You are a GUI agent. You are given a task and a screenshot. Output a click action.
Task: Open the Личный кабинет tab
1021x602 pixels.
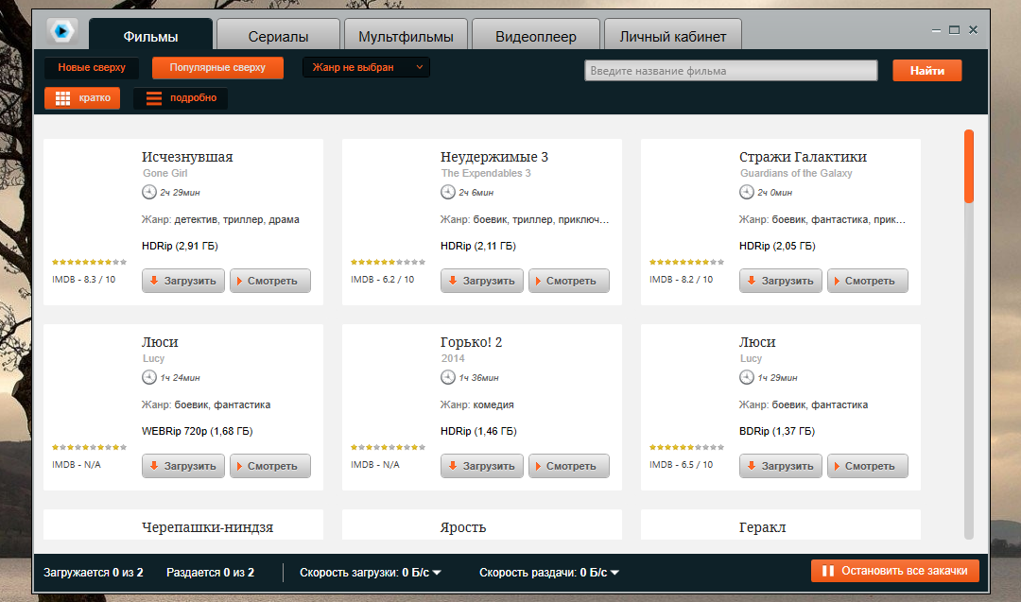click(672, 37)
